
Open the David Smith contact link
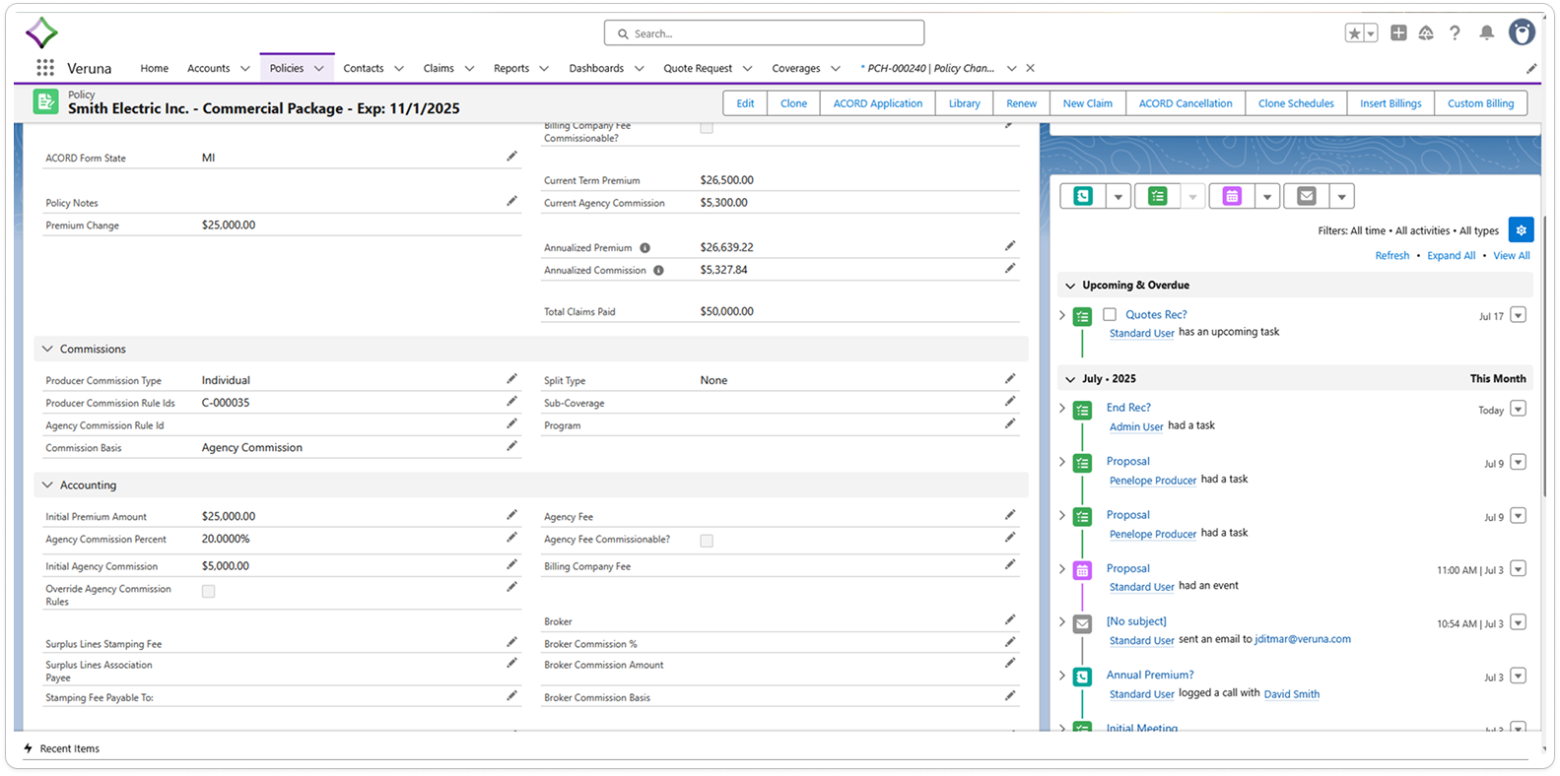(x=1291, y=694)
